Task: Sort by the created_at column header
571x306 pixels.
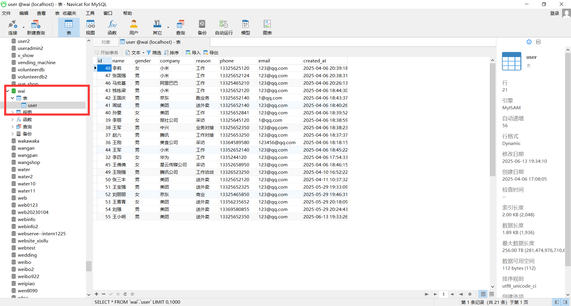Action: click(x=325, y=61)
